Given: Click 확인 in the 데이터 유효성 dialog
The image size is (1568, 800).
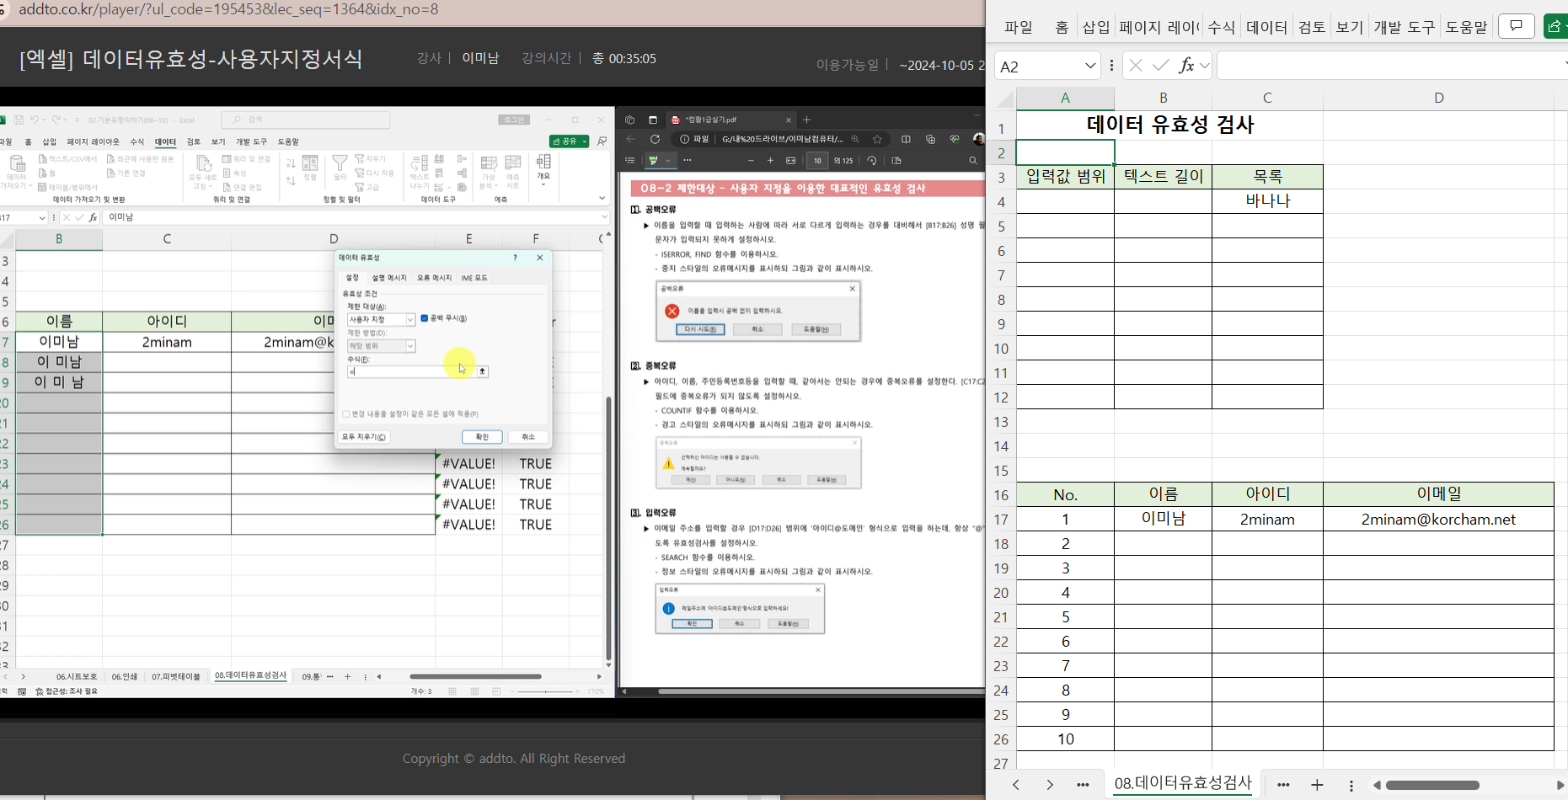Looking at the screenshot, I should click(482, 437).
